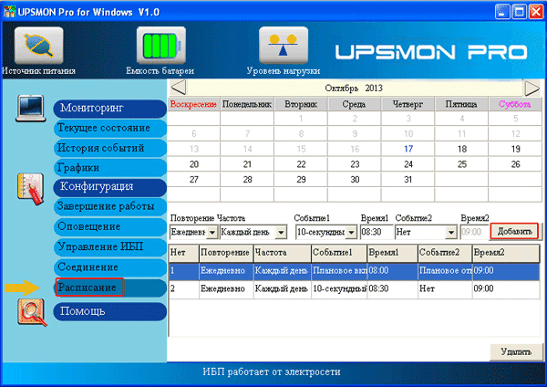Image resolution: width=547 pixels, height=387 pixels.
Task: Go to previous month with left arrow
Action: pos(179,88)
